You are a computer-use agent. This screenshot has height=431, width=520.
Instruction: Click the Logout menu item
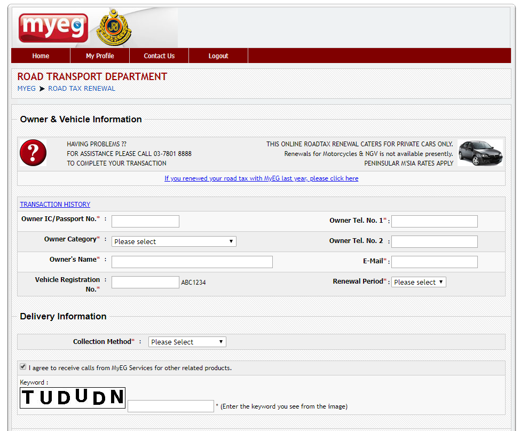pyautogui.click(x=218, y=56)
